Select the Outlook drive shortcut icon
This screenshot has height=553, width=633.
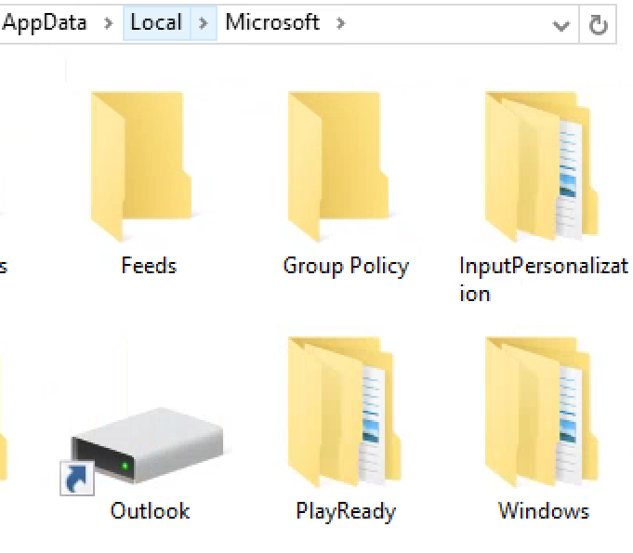[141, 452]
